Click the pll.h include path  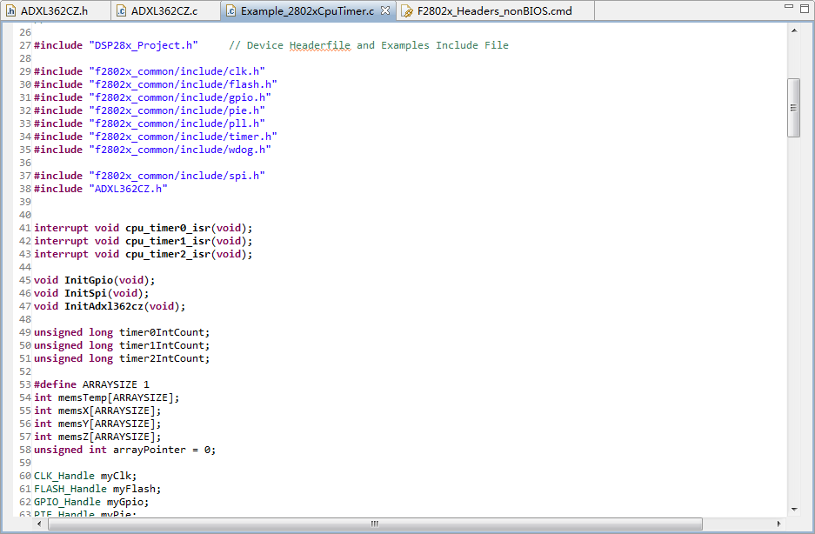point(177,123)
